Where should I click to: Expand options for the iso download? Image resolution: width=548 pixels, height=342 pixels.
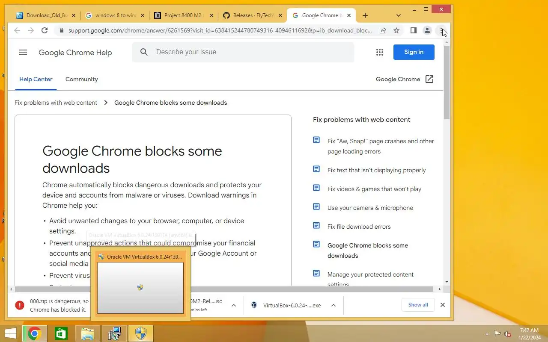[234, 305]
